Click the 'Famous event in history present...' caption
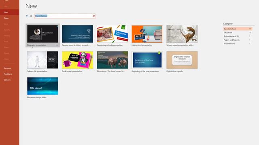The height and width of the screenshot is (145, 259). click(x=76, y=45)
